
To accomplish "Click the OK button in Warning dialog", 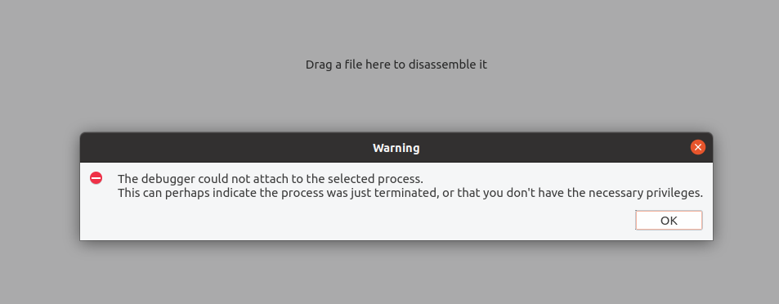I will click(669, 221).
